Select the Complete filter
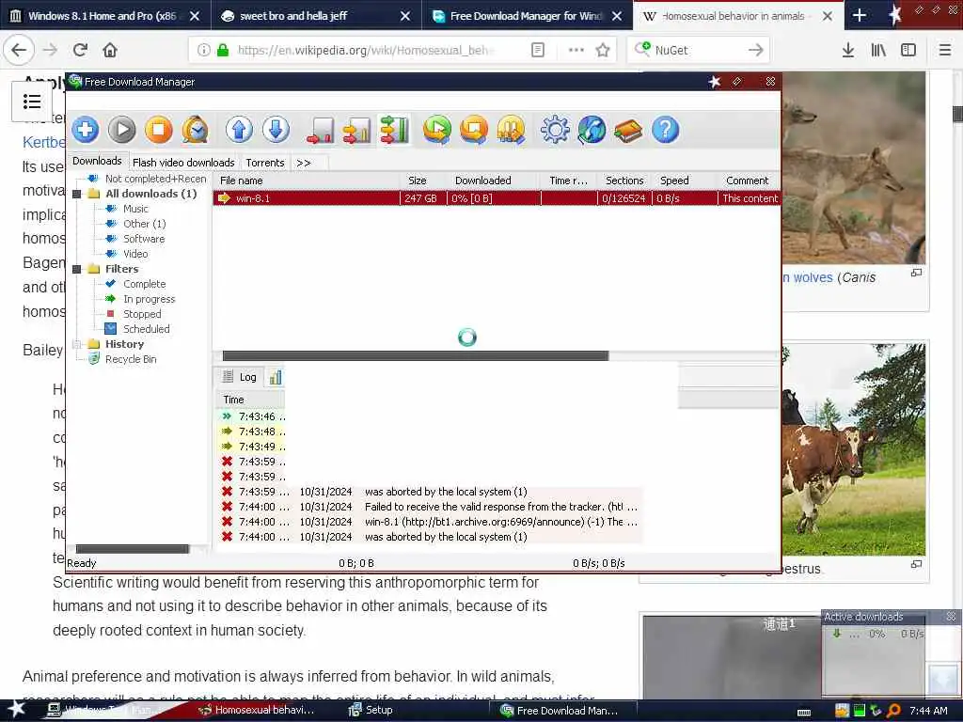Viewport: 963px width, 722px height. coord(144,284)
